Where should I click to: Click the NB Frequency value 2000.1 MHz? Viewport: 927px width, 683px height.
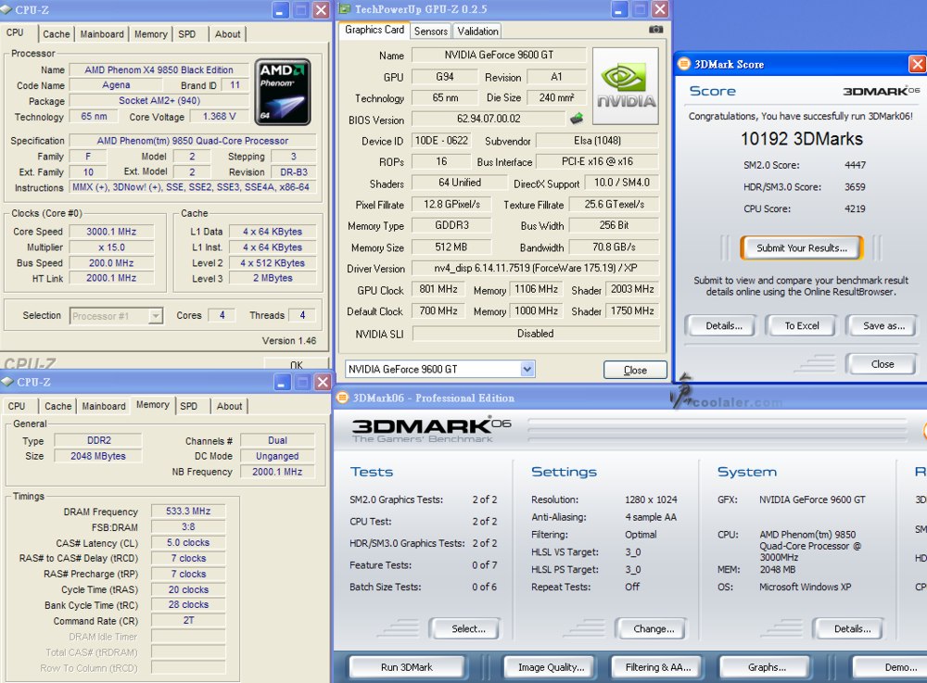point(277,472)
